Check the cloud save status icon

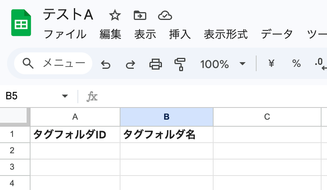click(165, 15)
